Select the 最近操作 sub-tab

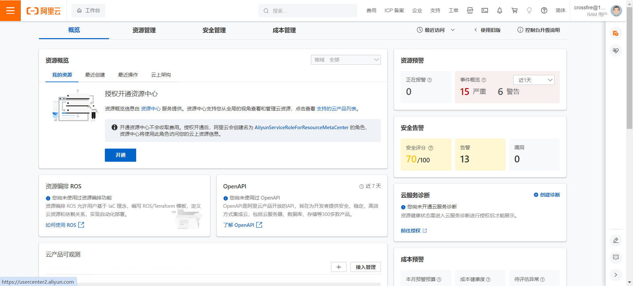point(128,75)
